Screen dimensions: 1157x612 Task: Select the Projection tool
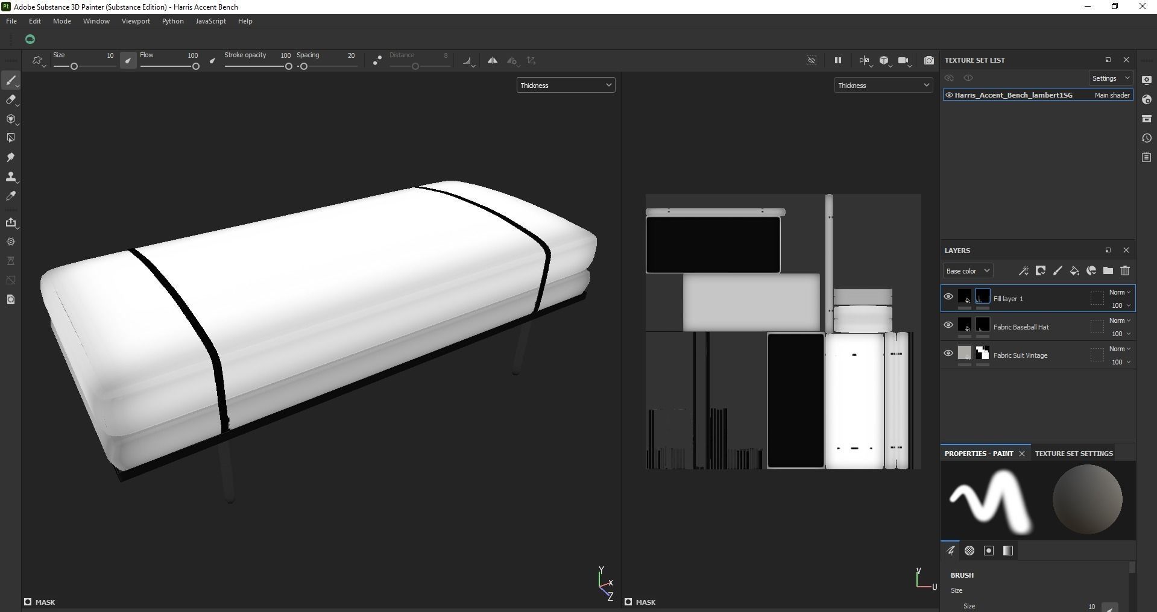coord(11,119)
